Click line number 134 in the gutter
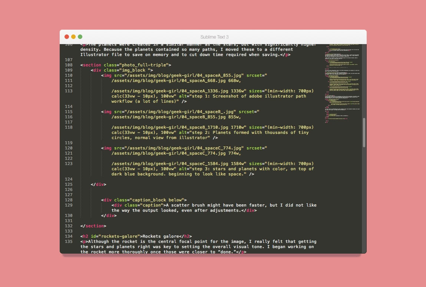This screenshot has height=287, width=426. coord(69,236)
